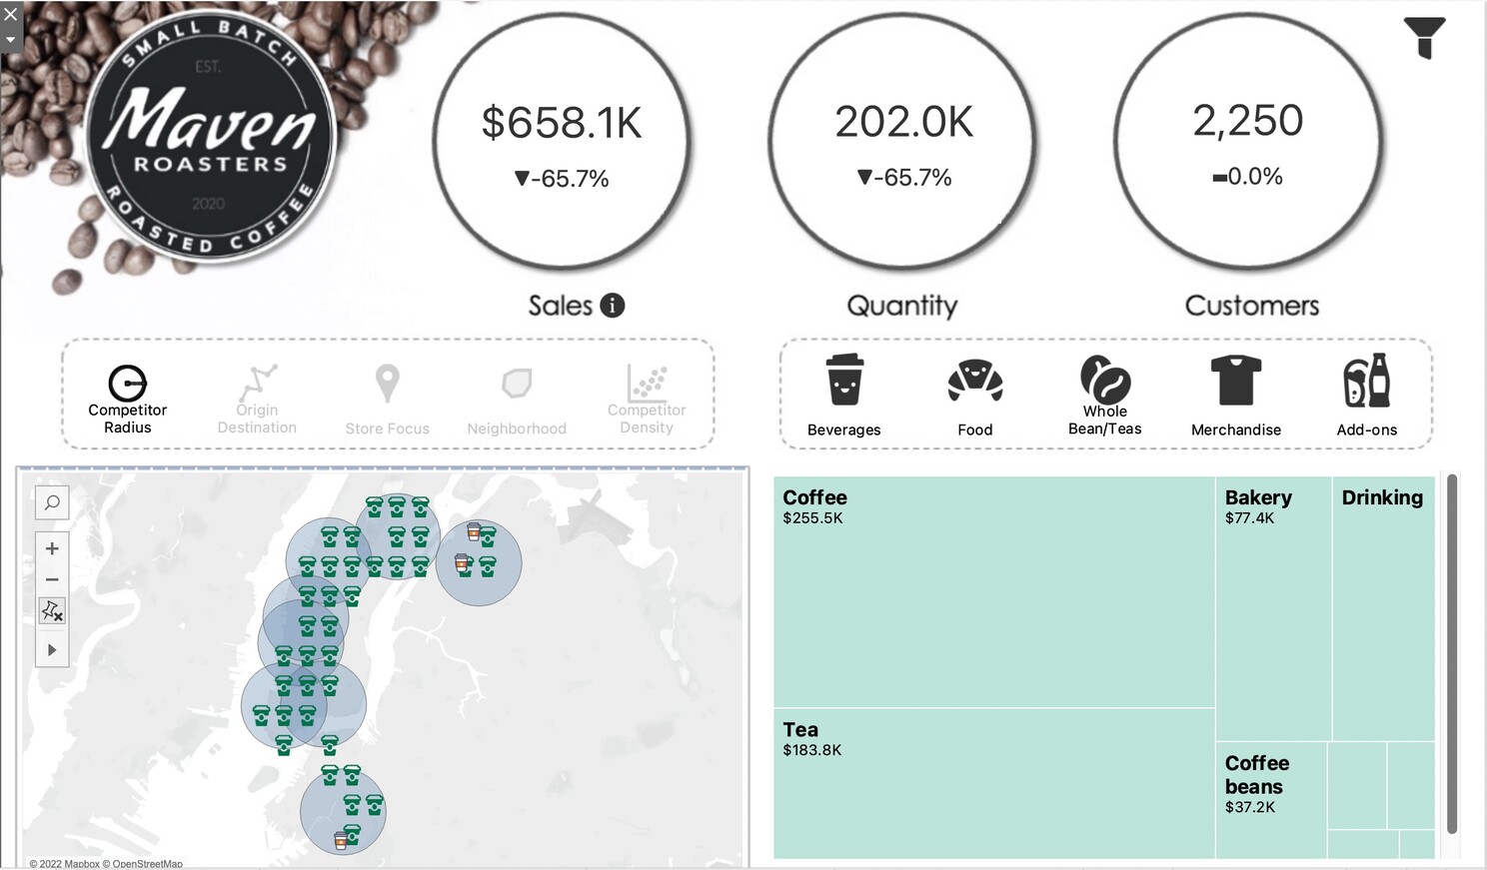Choose the Merchandise t-shirt icon

point(1236,381)
